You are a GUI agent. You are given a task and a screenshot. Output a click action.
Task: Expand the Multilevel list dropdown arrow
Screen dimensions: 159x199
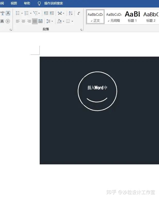(39, 13)
